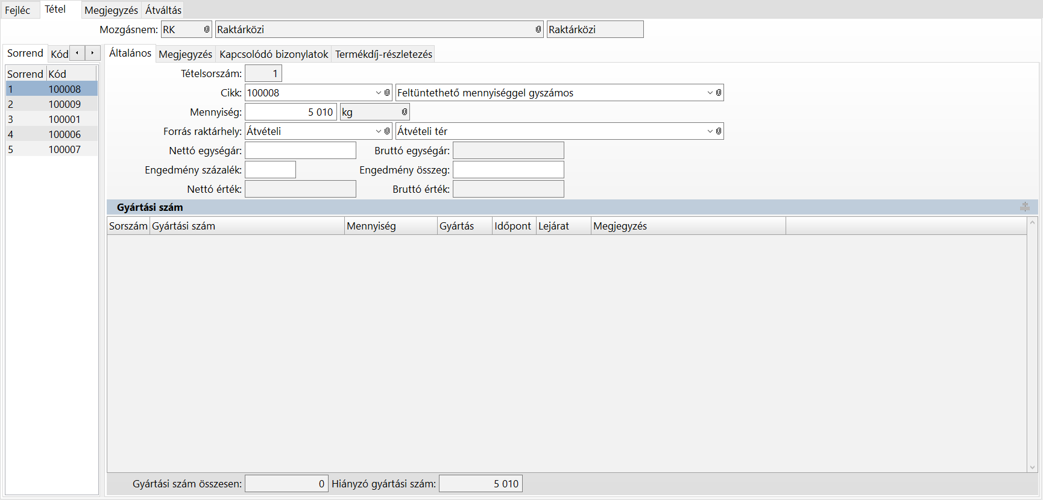Select the list row with code 100009
Screen dimensions: 1043x500
52,104
